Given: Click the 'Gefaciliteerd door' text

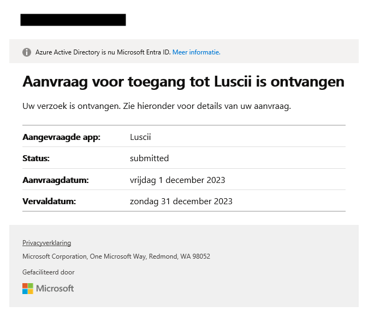Looking at the screenshot, I should 49,272.
